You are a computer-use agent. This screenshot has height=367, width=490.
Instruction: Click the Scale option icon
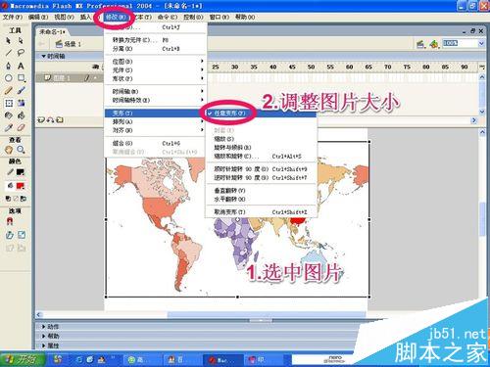tap(22, 235)
